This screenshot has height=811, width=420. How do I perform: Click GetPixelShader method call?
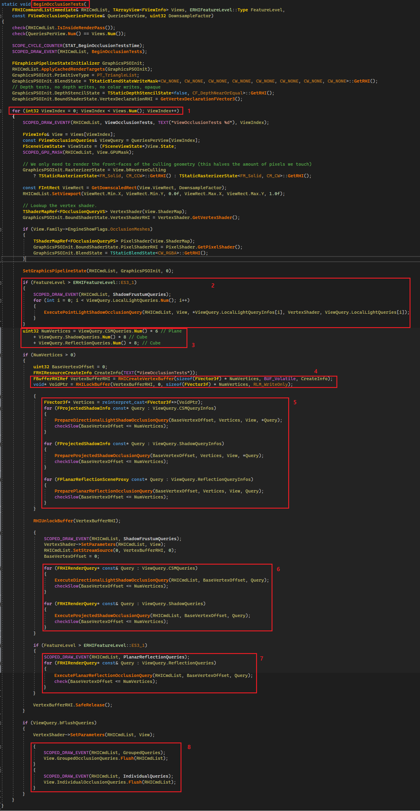pyautogui.click(x=216, y=248)
